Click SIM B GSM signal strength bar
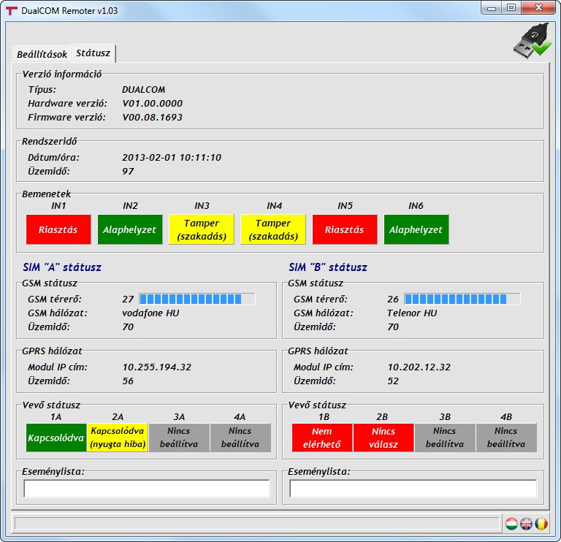 [462, 299]
